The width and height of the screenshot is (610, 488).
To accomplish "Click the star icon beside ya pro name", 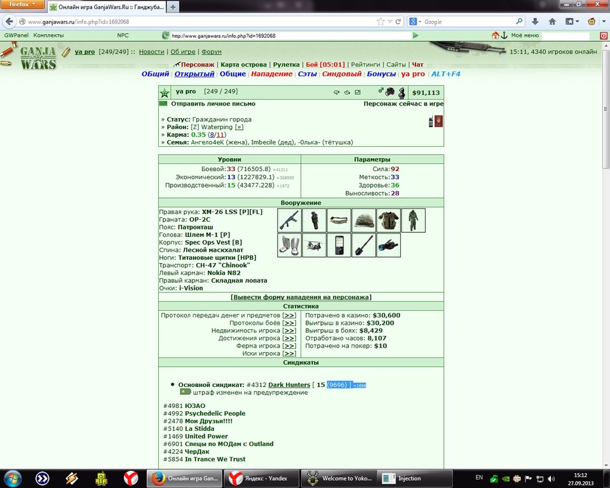I will click(x=165, y=92).
